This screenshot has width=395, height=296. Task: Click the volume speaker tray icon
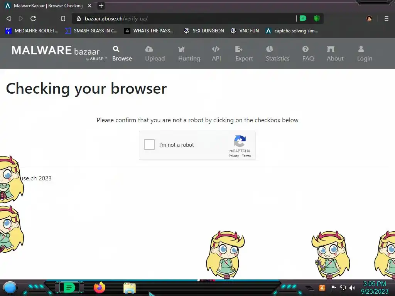(x=352, y=288)
